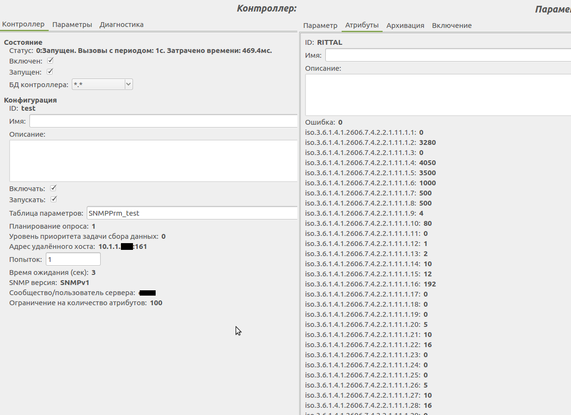Uncheck the Запущен checkbox
Image resolution: width=571 pixels, height=415 pixels.
pyautogui.click(x=50, y=72)
